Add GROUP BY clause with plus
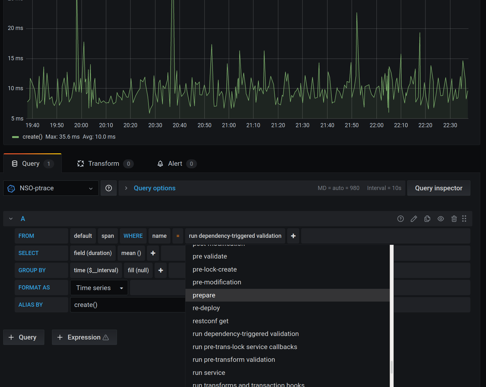Screen dimensions: 486x387 coord(161,270)
